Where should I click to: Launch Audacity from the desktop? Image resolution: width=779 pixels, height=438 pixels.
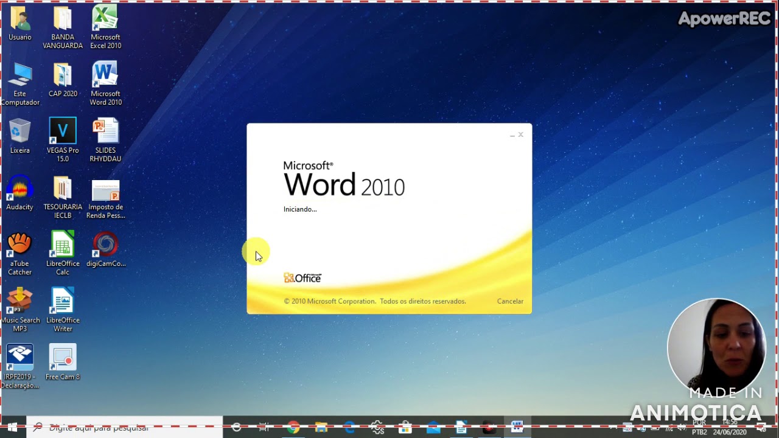click(x=20, y=193)
